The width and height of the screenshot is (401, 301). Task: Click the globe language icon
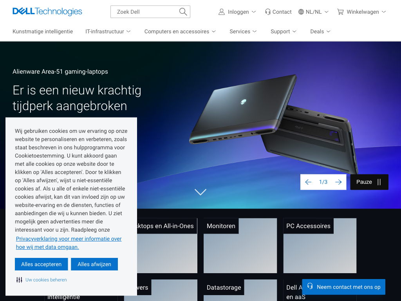[x=301, y=12]
